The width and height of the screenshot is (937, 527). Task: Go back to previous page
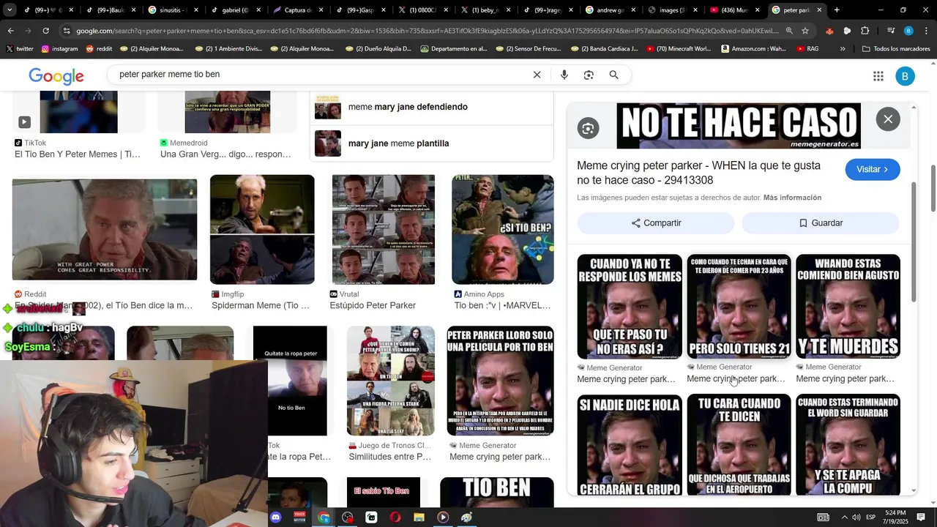[x=10, y=31]
